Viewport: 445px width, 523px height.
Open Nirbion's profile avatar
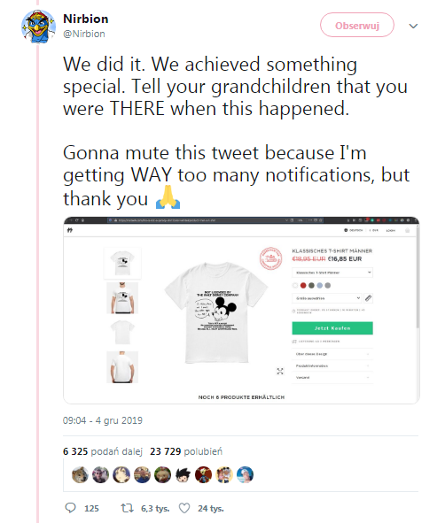coord(38,27)
